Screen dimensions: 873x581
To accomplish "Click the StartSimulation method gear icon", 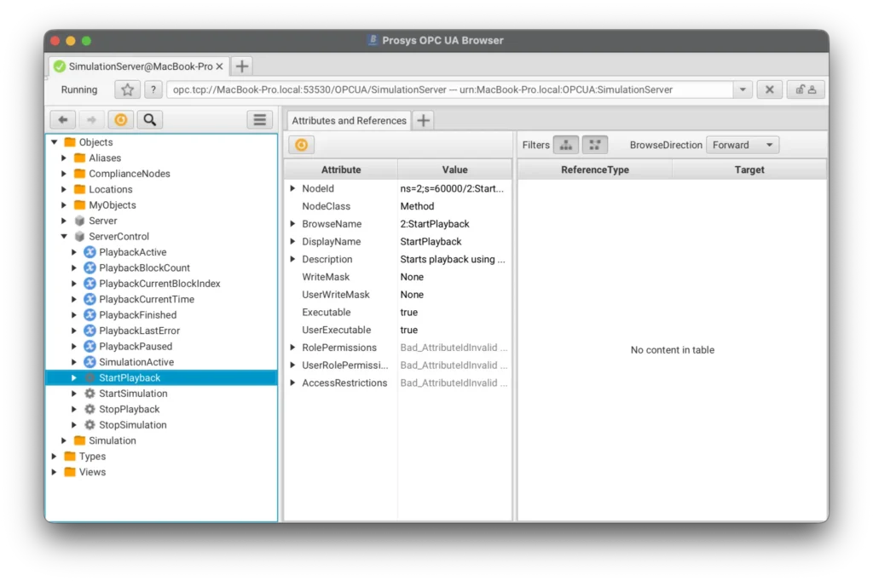I will [90, 394].
